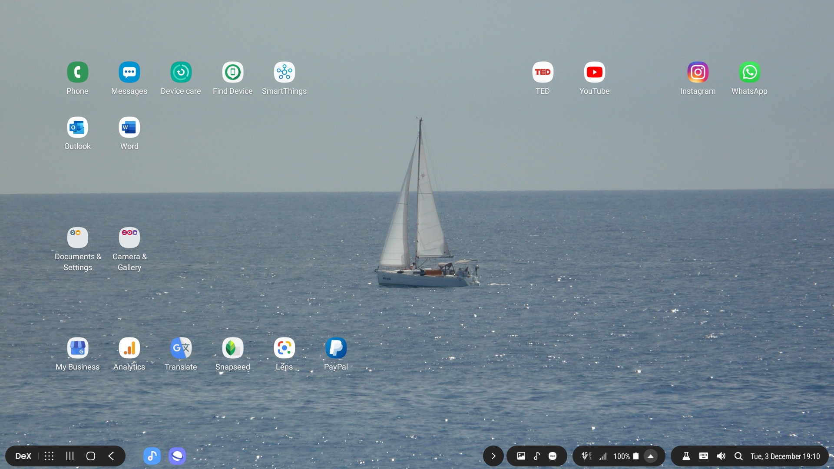Launch the Device care app
This screenshot has height=469, width=834.
pyautogui.click(x=181, y=73)
